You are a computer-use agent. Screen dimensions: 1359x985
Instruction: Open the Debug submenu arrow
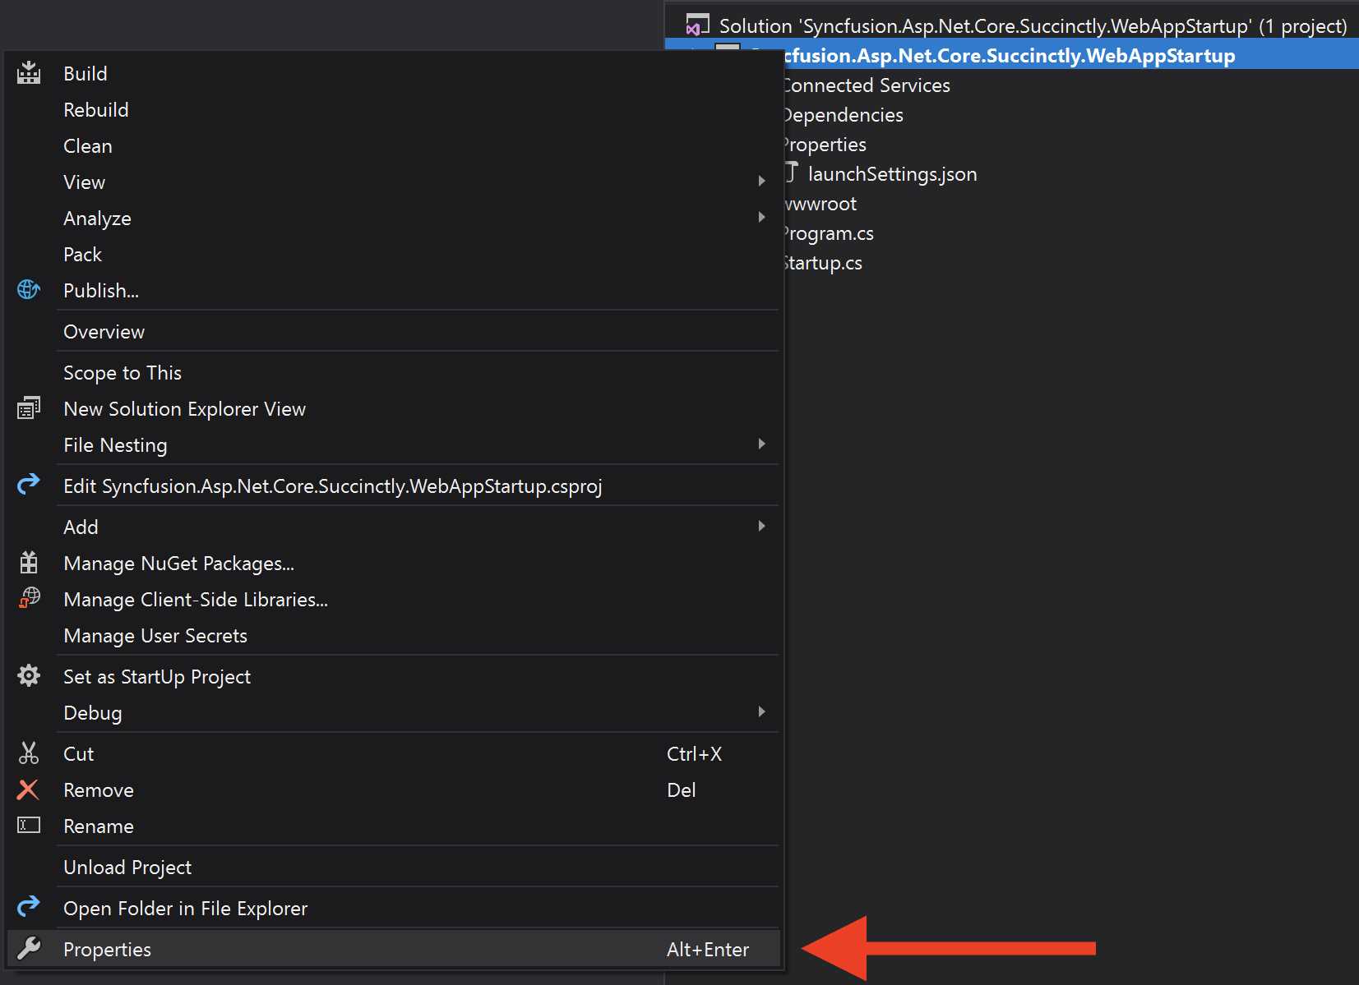[763, 711]
